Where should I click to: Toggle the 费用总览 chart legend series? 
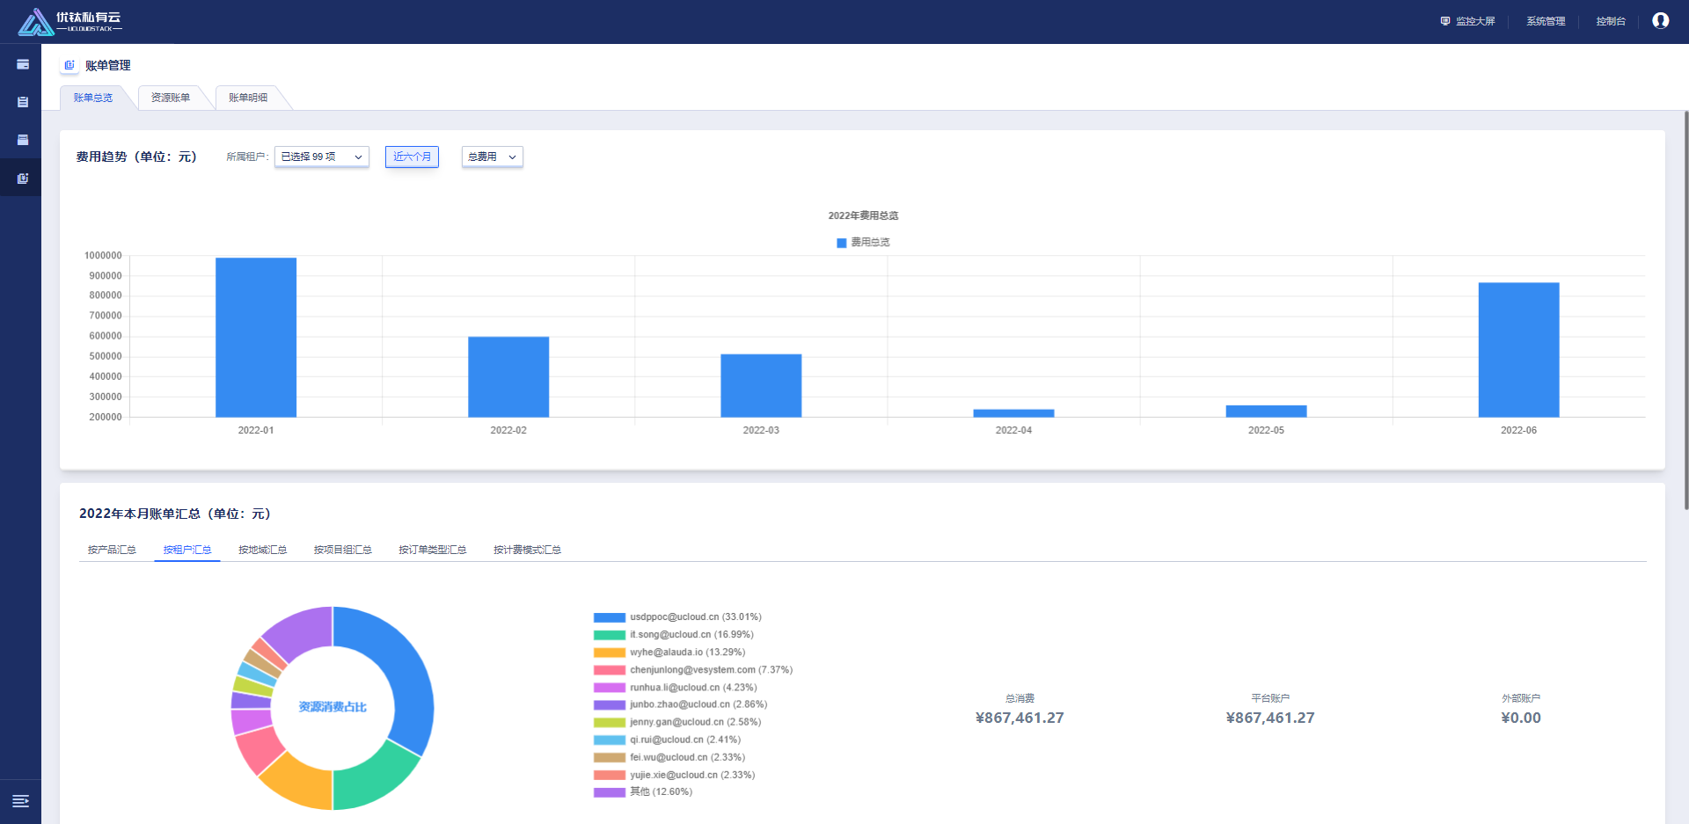tap(863, 243)
